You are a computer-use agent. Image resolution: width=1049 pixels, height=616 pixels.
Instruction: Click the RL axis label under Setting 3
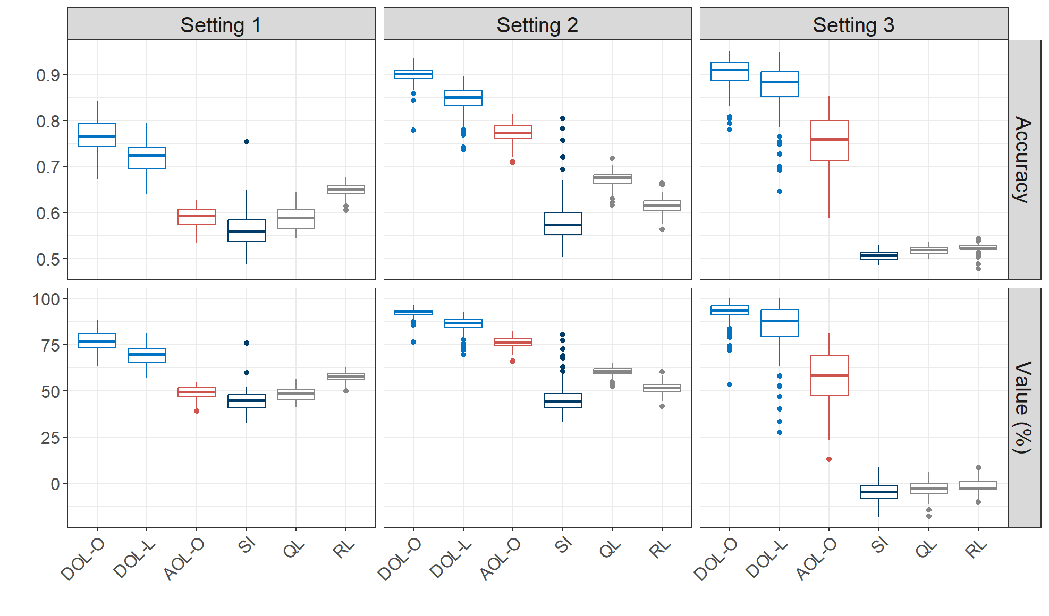click(x=976, y=549)
